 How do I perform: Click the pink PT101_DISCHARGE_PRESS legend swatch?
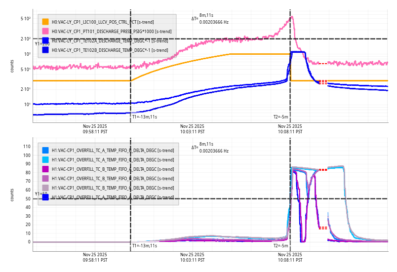(45, 31)
